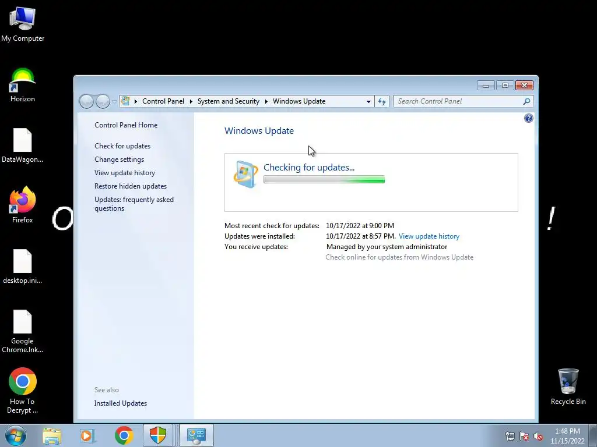This screenshot has width=597, height=447.
Task: Click the Forward navigation button
Action: [103, 101]
